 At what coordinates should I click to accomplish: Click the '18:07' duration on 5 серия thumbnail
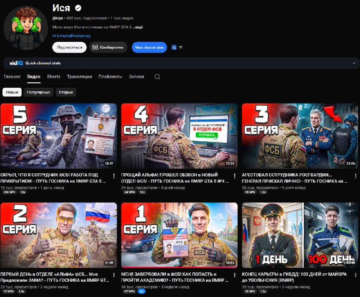pos(109,164)
